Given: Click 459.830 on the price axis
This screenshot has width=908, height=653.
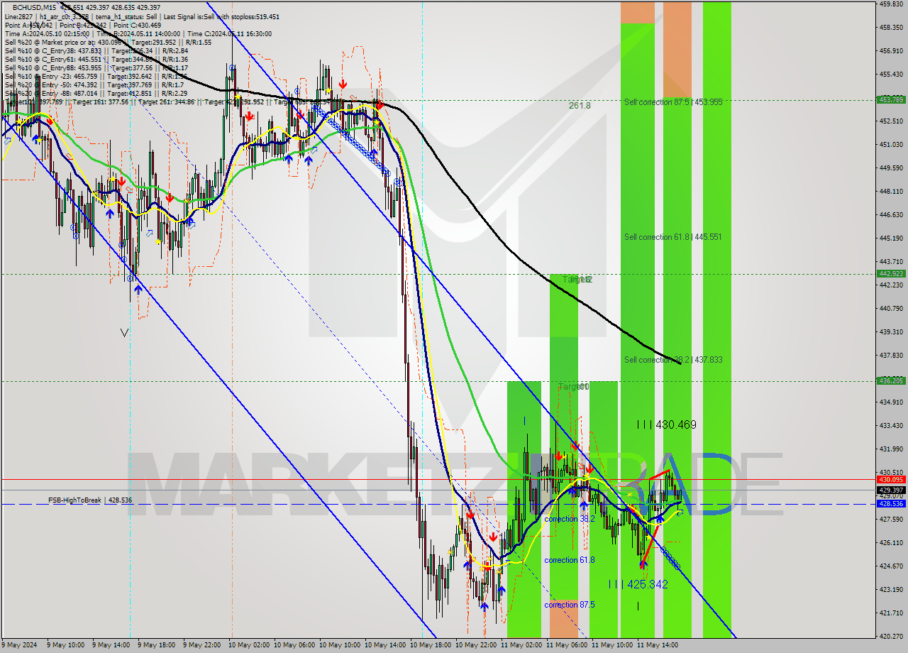Looking at the screenshot, I should 891,4.
